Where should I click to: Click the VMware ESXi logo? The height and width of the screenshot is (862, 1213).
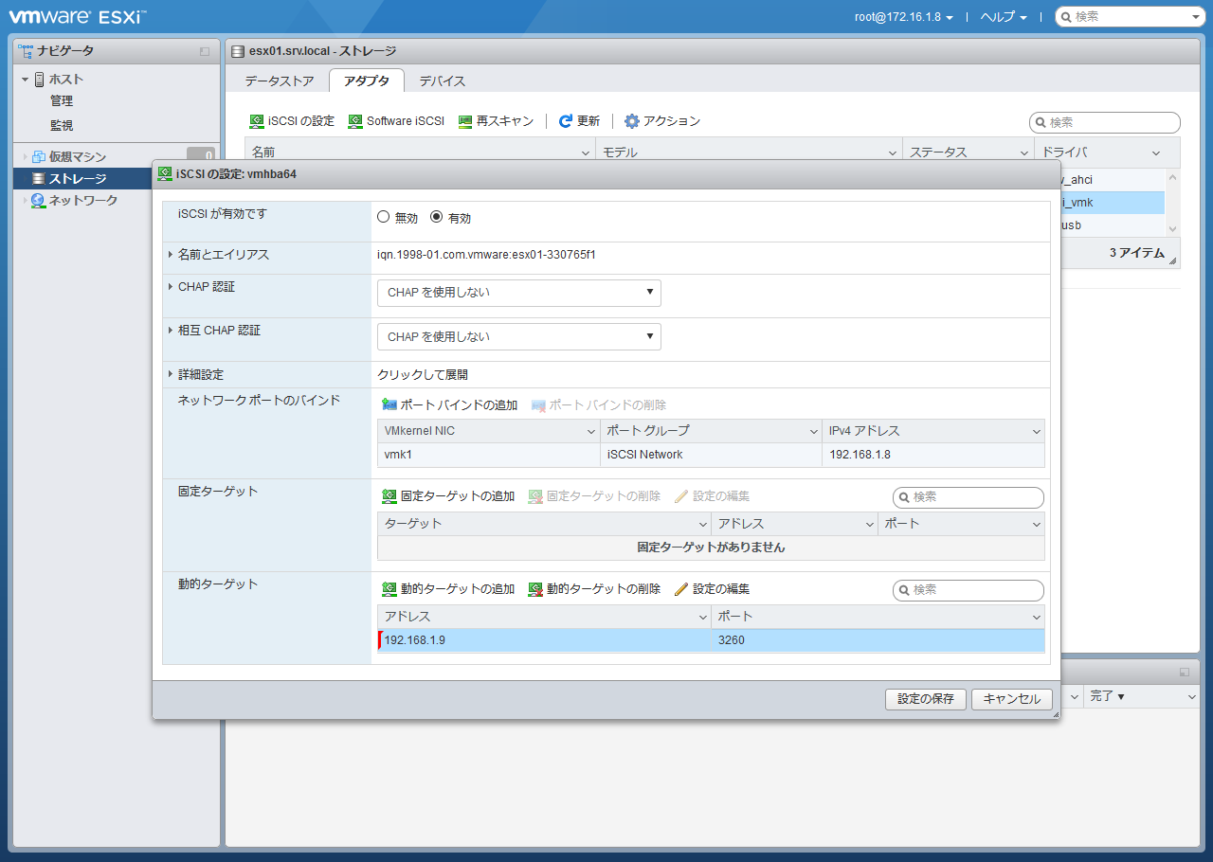click(x=77, y=16)
